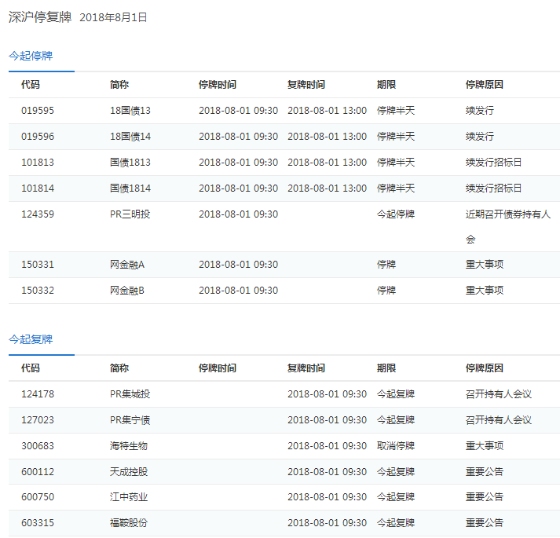Click the code 101814 row
560x538 pixels.
click(x=38, y=188)
